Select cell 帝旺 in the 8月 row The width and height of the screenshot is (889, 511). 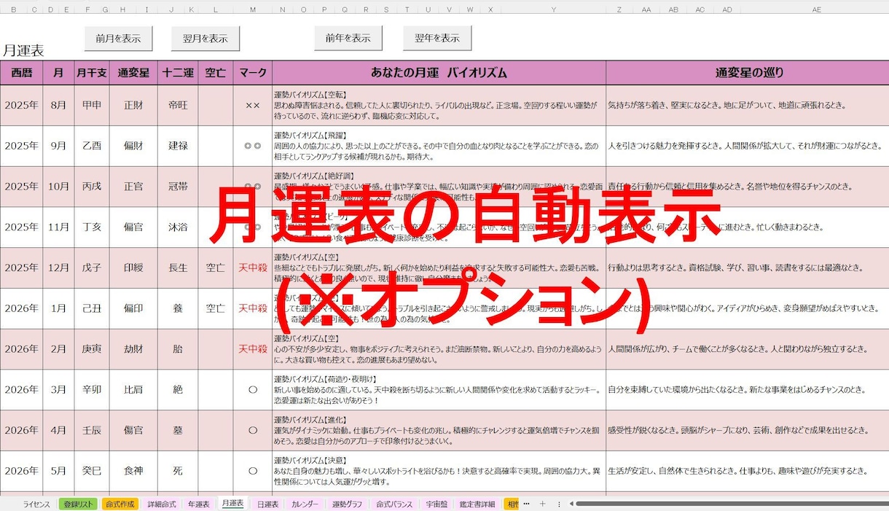click(x=178, y=105)
